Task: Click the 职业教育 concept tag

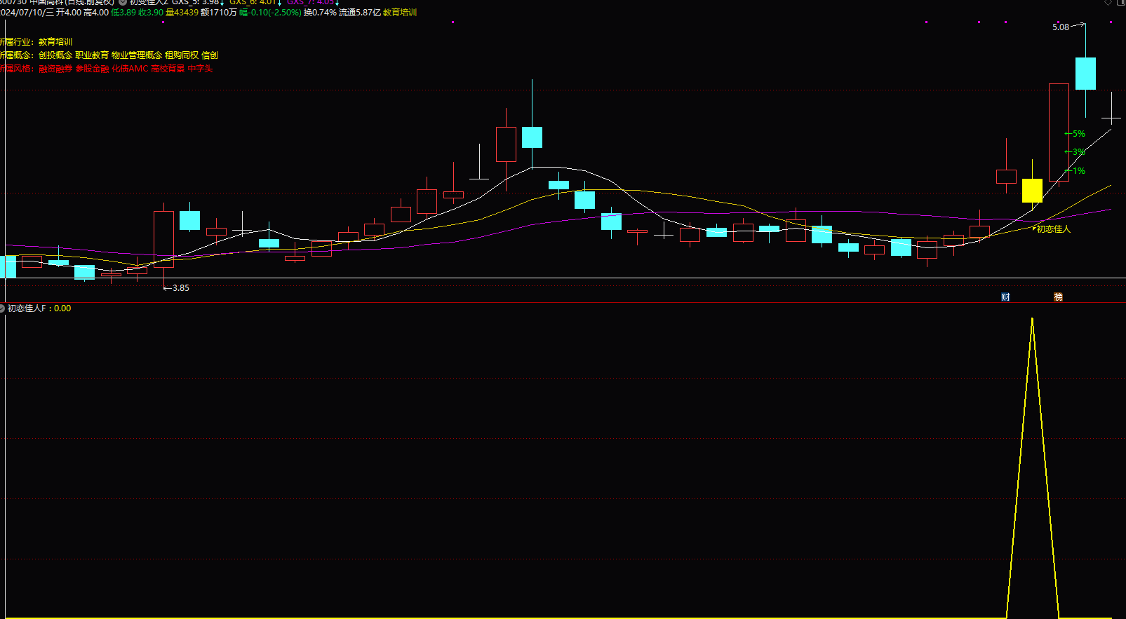Action: pyautogui.click(x=92, y=55)
